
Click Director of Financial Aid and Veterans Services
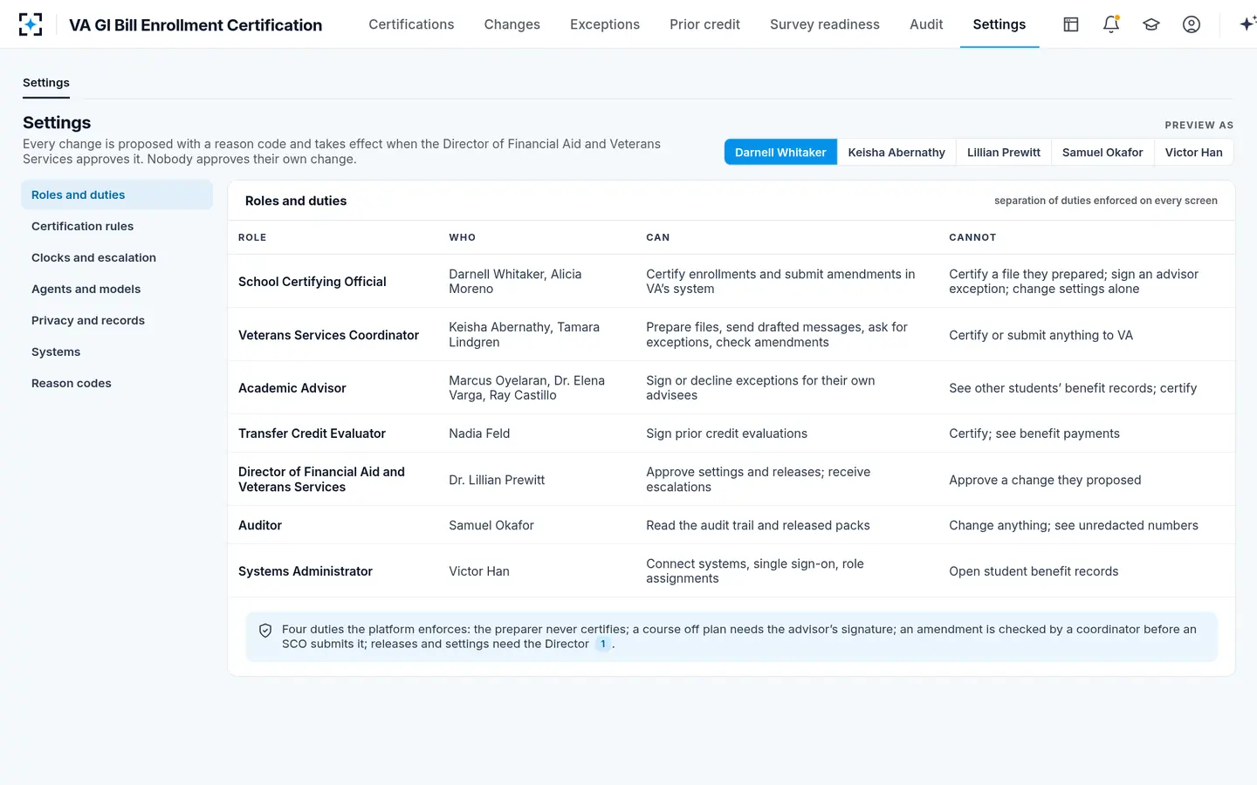[321, 480]
